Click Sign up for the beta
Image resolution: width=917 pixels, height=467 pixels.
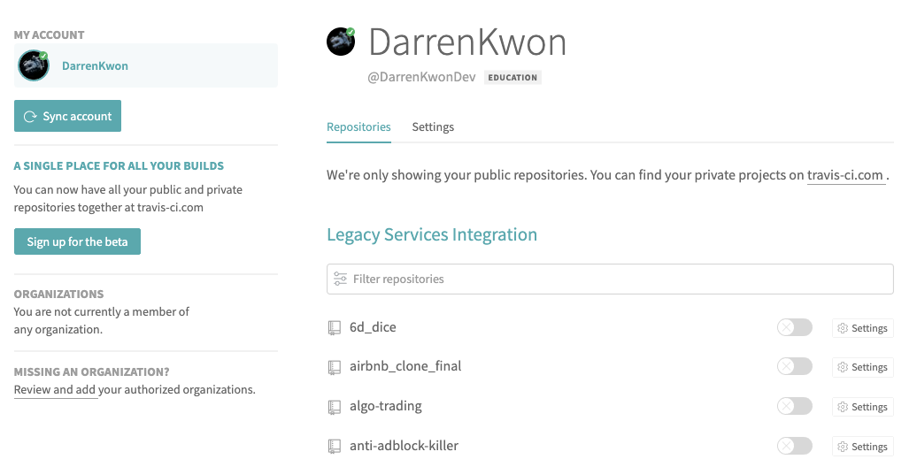(x=77, y=241)
